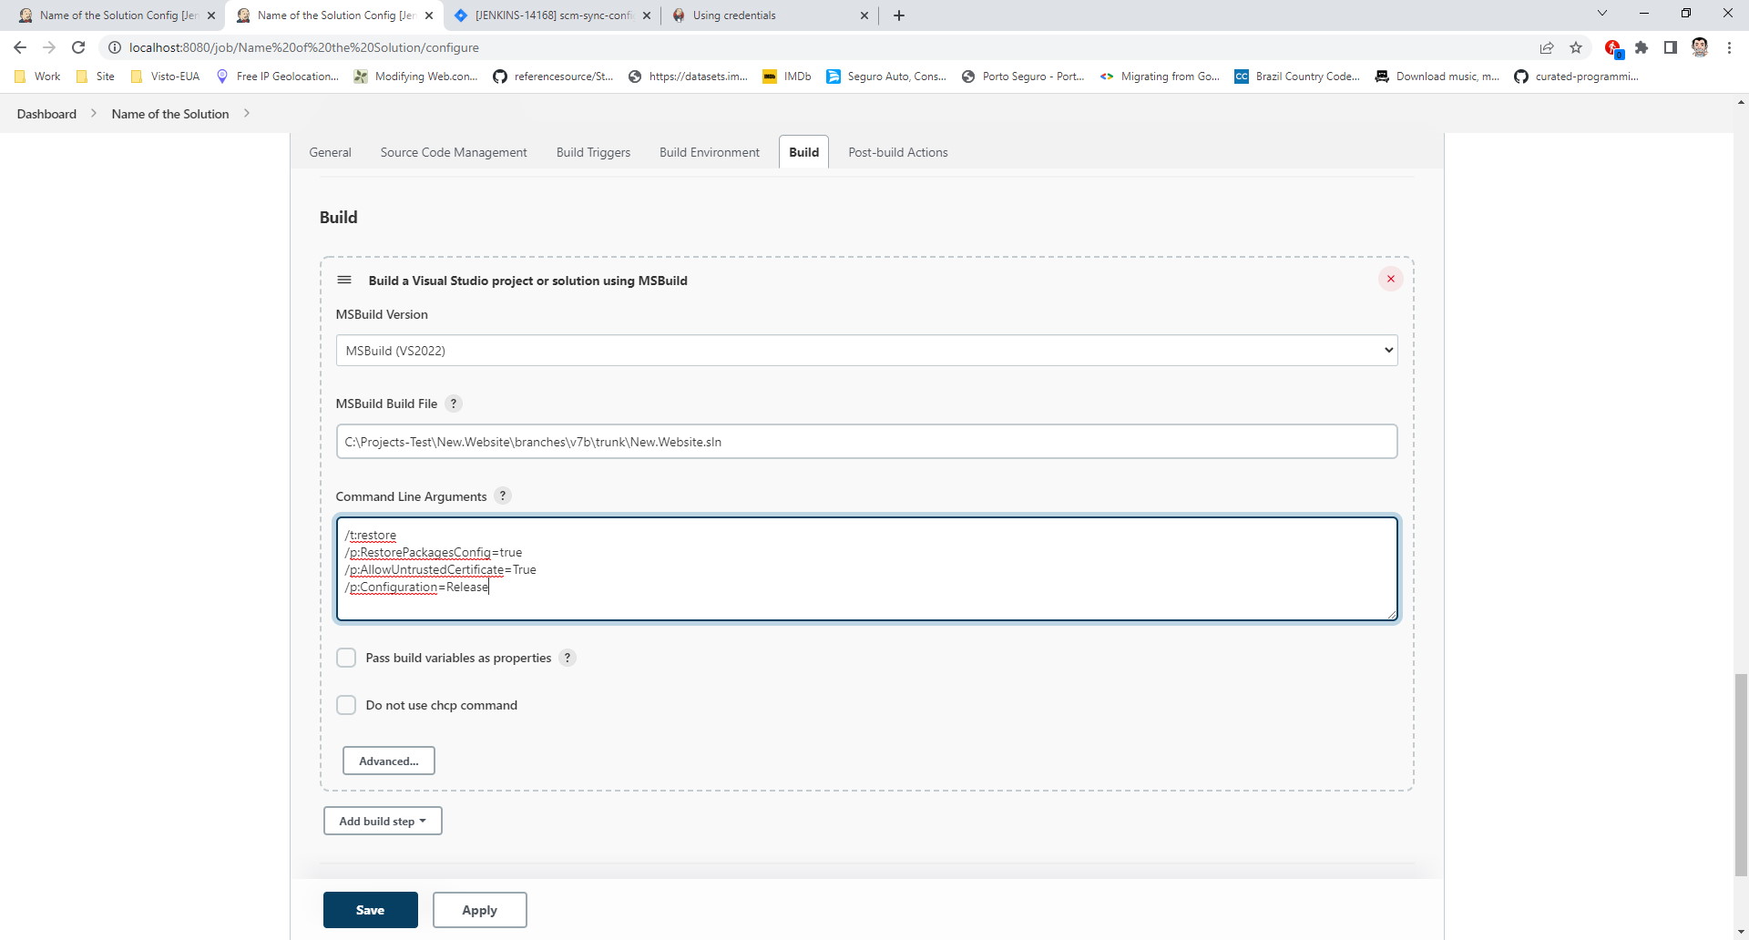Enable Pass build variables as properties

tap(346, 658)
